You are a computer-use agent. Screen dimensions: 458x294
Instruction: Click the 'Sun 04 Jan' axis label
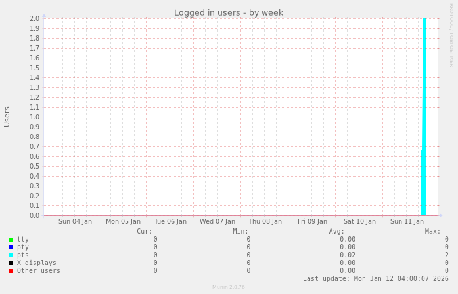(x=75, y=221)
